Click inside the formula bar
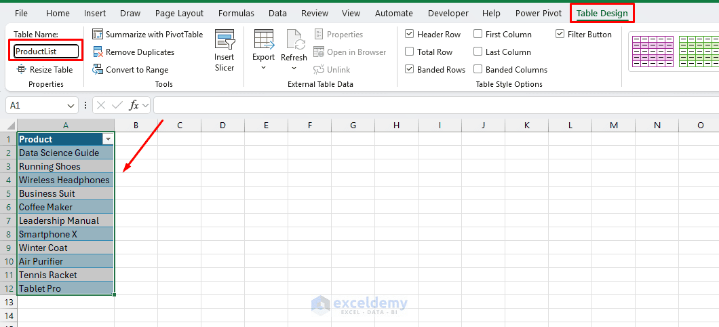This screenshot has width=719, height=327. (x=435, y=105)
